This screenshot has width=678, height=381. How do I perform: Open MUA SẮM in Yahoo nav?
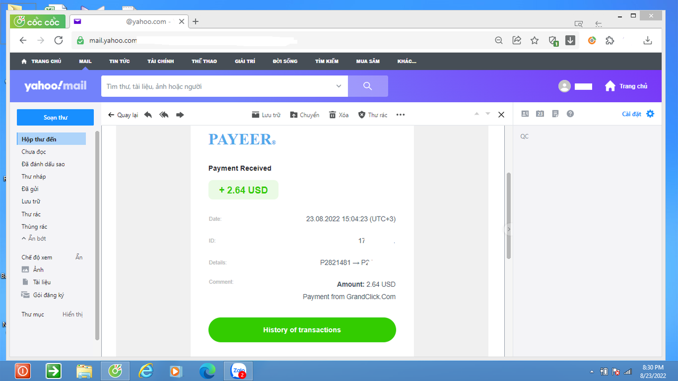pos(368,61)
